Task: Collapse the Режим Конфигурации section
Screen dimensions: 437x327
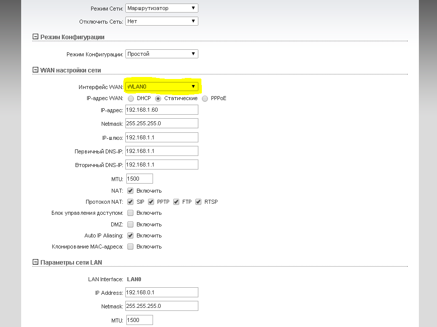Action: (x=35, y=37)
